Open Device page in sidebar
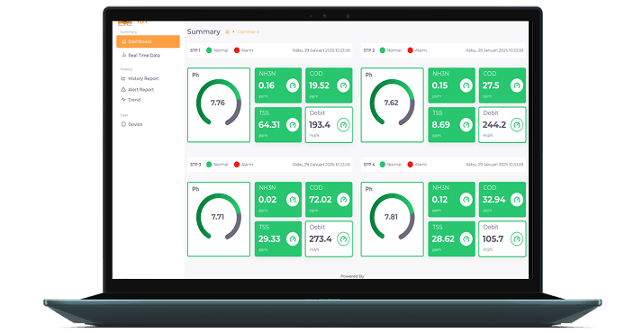This screenshot has height=333, width=643. click(x=131, y=124)
